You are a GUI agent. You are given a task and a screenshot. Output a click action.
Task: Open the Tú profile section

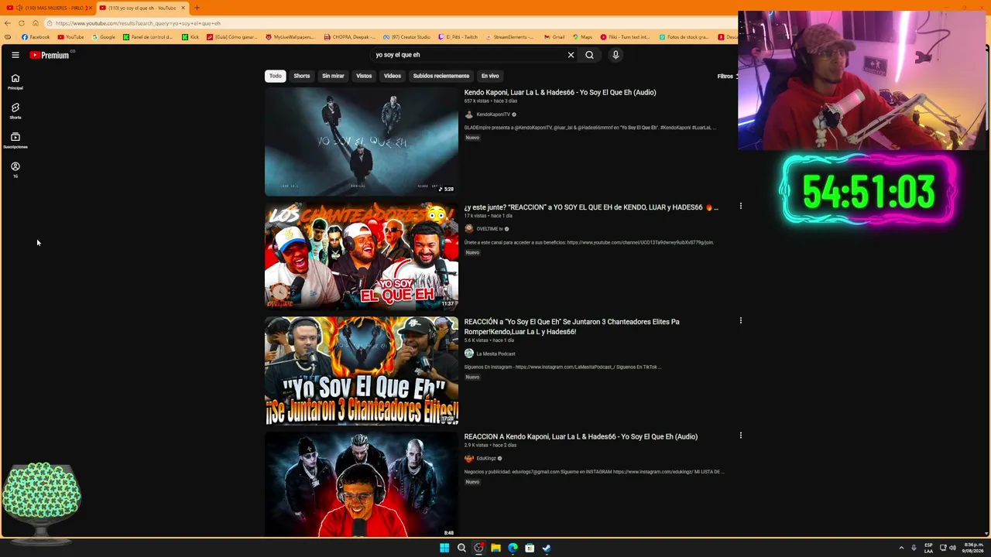click(15, 169)
